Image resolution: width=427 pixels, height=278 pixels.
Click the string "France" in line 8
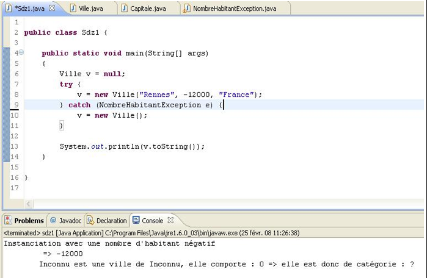(x=236, y=94)
